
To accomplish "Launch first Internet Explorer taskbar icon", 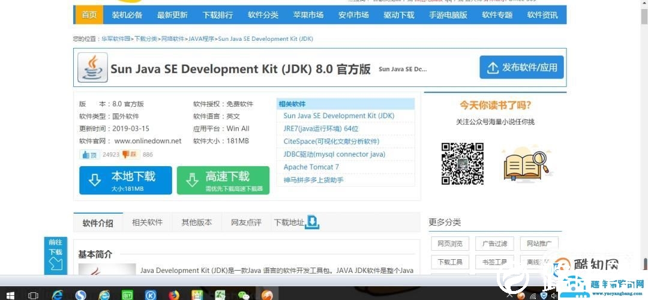I will (x=58, y=295).
